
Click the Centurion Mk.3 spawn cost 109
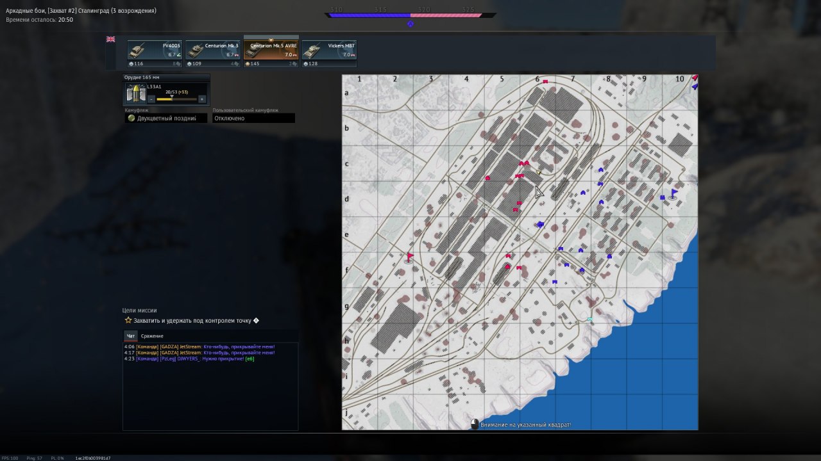pos(197,64)
